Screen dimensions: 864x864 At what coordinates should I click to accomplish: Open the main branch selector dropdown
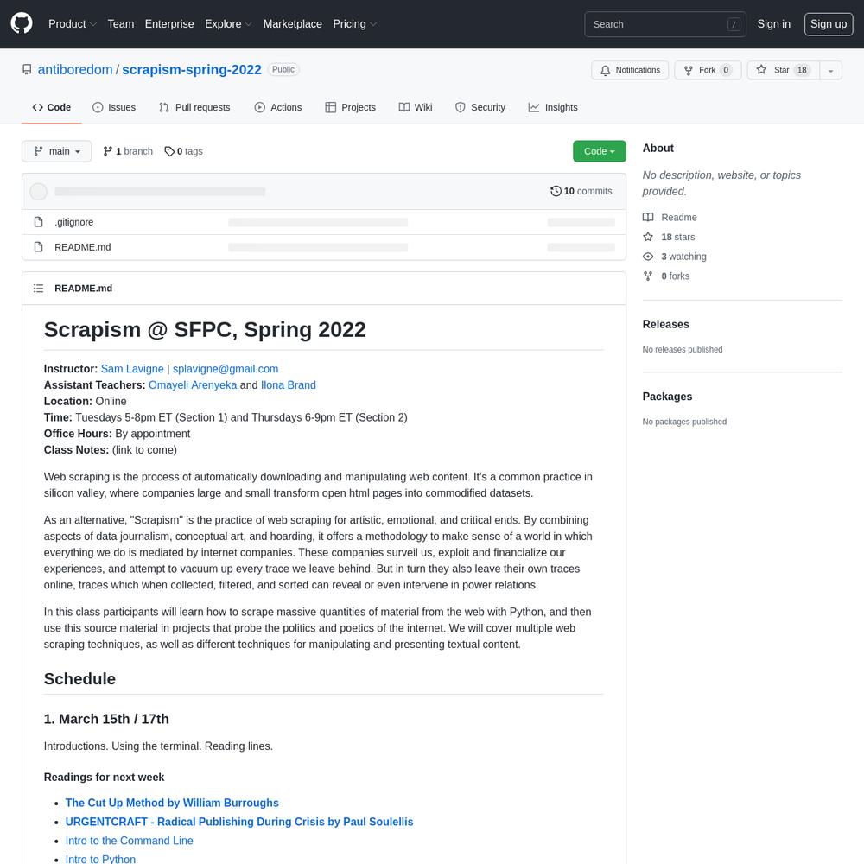pos(57,151)
